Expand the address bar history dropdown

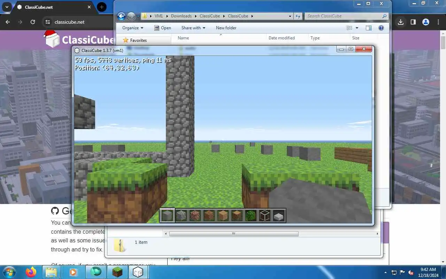pos(290,16)
